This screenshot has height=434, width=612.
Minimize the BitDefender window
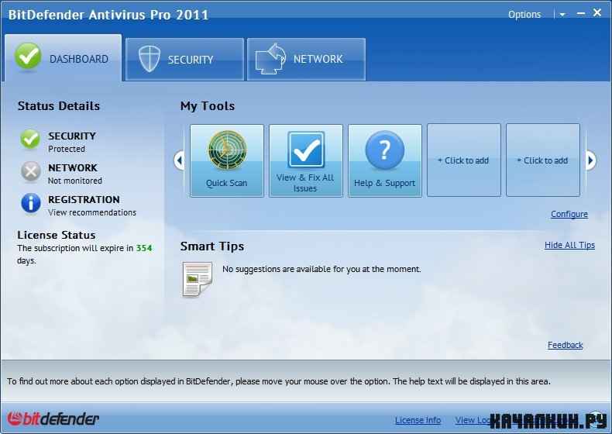[x=581, y=14]
